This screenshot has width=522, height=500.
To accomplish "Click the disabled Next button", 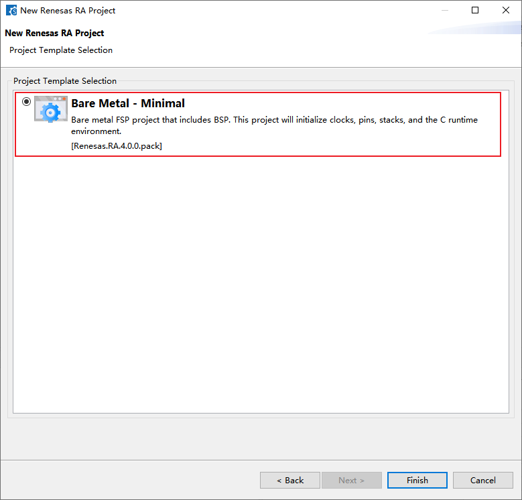I will pos(352,480).
